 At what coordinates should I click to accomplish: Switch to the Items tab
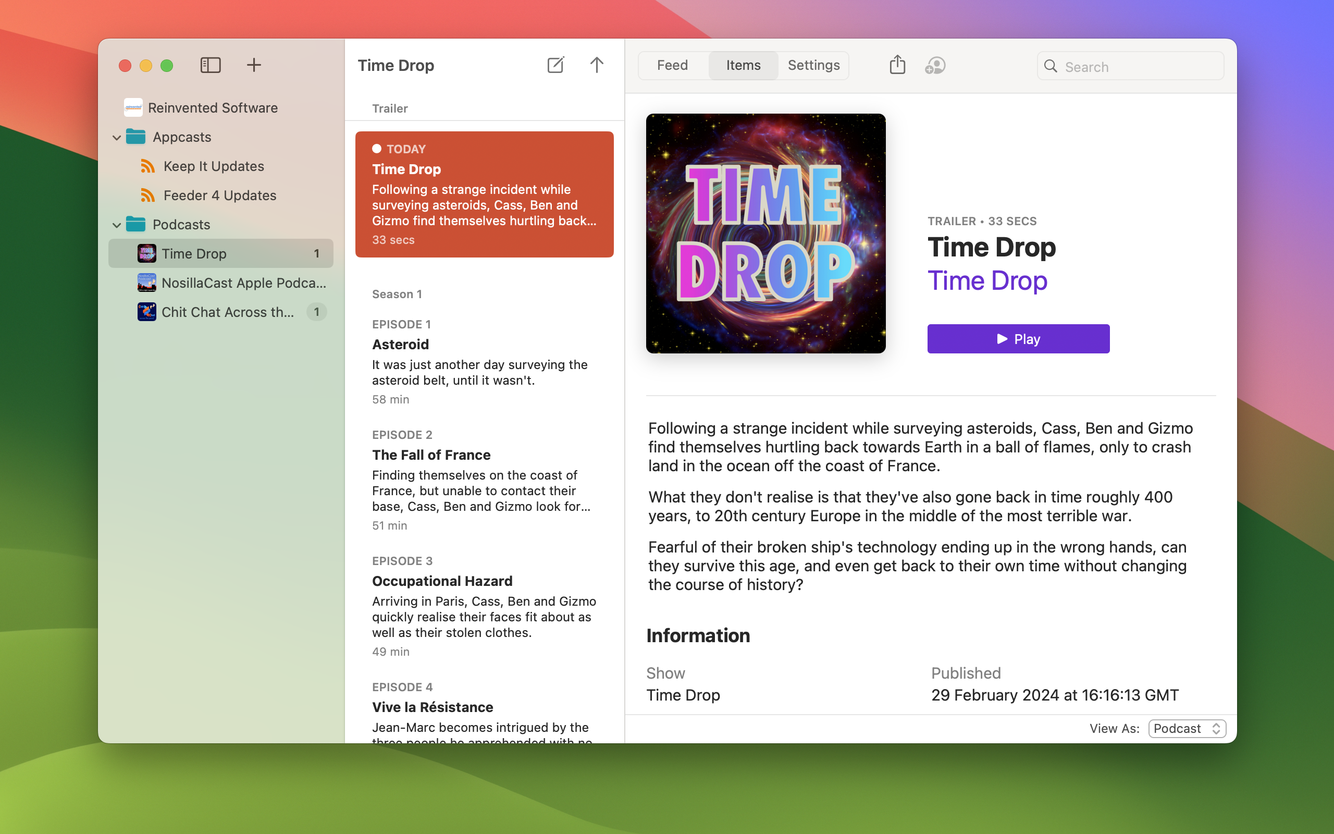(x=743, y=65)
